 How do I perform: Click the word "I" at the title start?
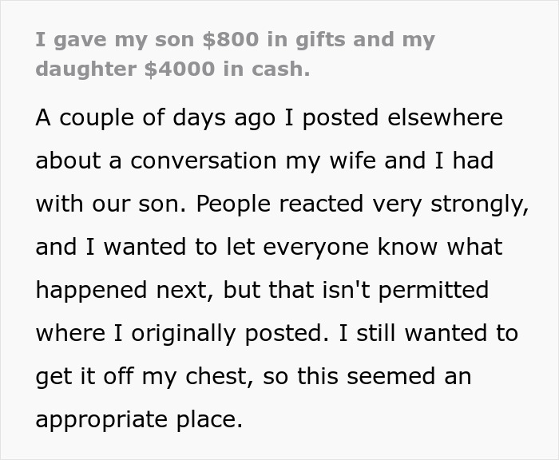click(40, 39)
